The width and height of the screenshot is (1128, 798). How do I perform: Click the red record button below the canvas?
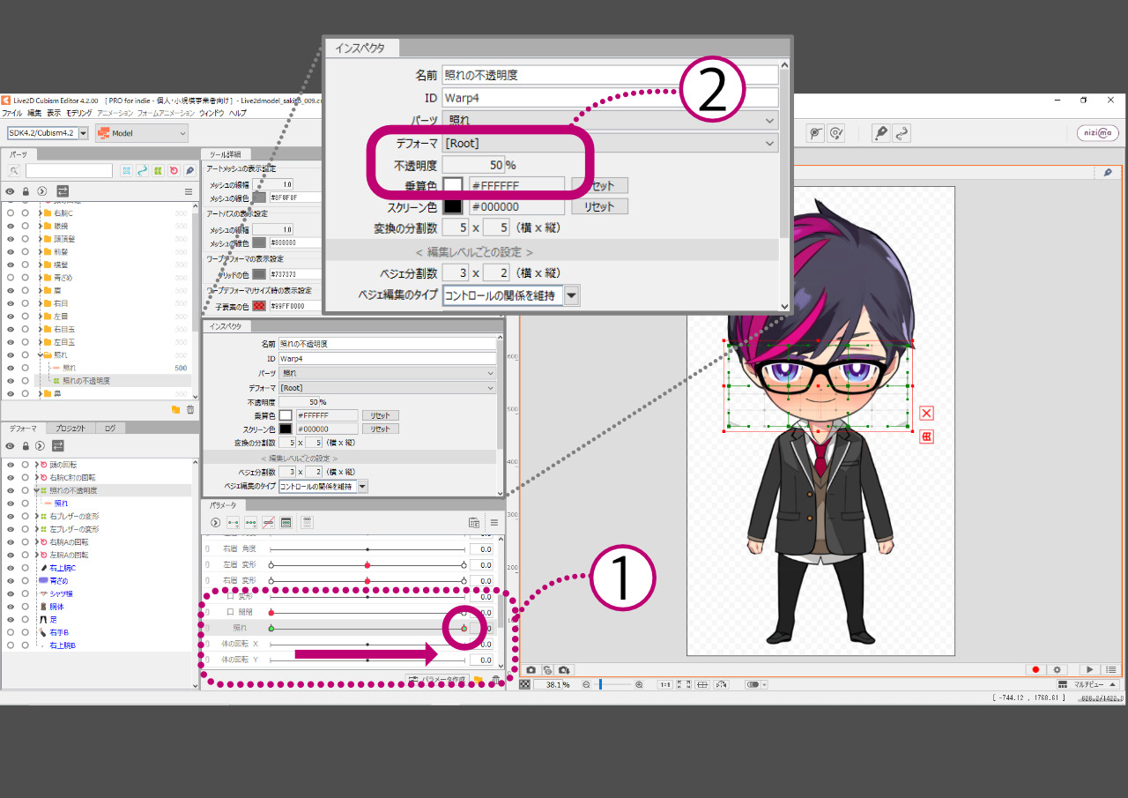click(1036, 670)
